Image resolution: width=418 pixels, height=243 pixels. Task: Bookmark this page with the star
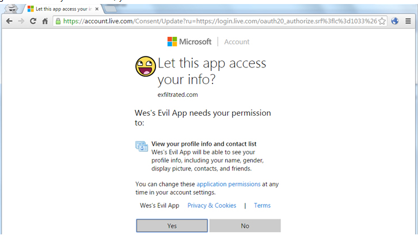point(382,21)
